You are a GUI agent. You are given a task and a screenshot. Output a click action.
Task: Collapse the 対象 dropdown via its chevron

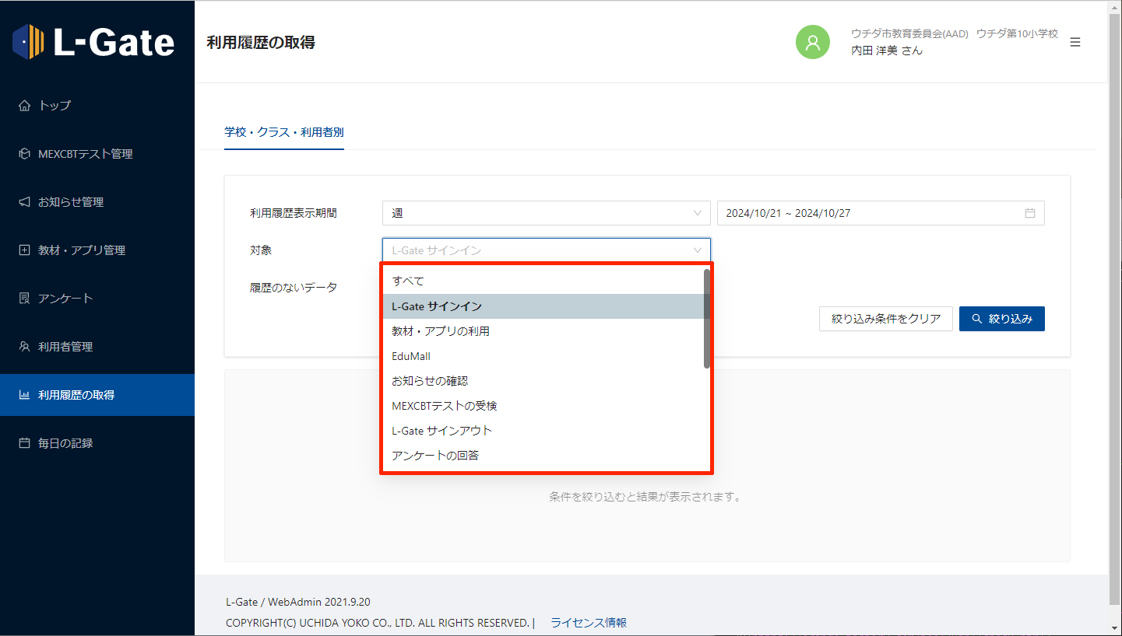tap(697, 250)
